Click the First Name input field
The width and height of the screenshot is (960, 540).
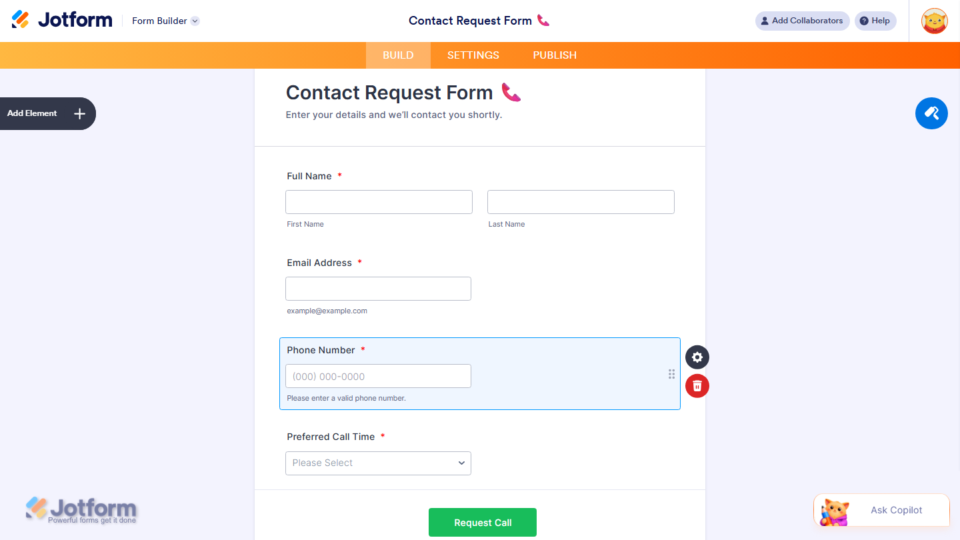(x=379, y=201)
